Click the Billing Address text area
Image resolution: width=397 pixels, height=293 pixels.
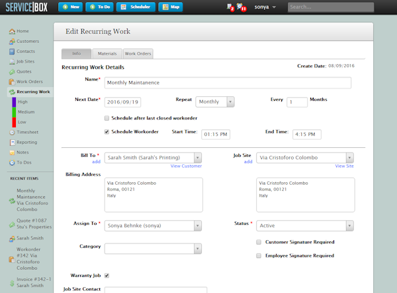click(x=154, y=195)
